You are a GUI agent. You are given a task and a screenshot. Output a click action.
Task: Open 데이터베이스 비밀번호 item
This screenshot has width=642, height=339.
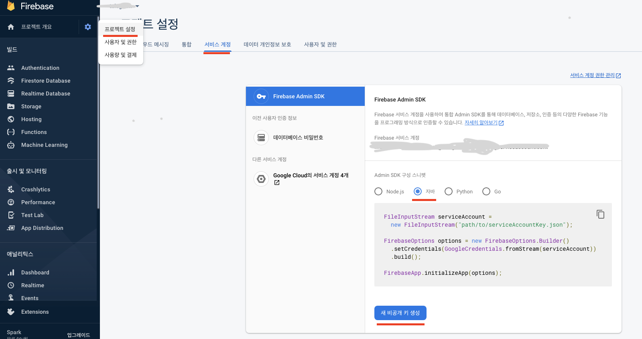305,138
